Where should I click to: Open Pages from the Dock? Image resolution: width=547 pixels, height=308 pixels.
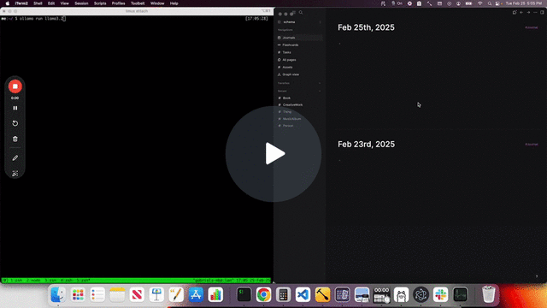pos(176,294)
